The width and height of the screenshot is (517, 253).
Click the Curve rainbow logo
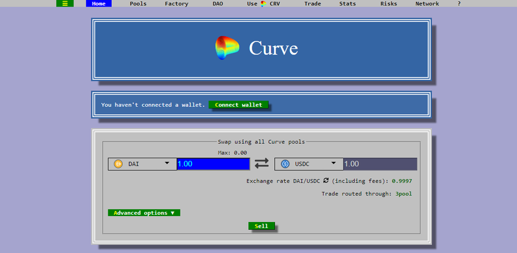[x=227, y=48]
